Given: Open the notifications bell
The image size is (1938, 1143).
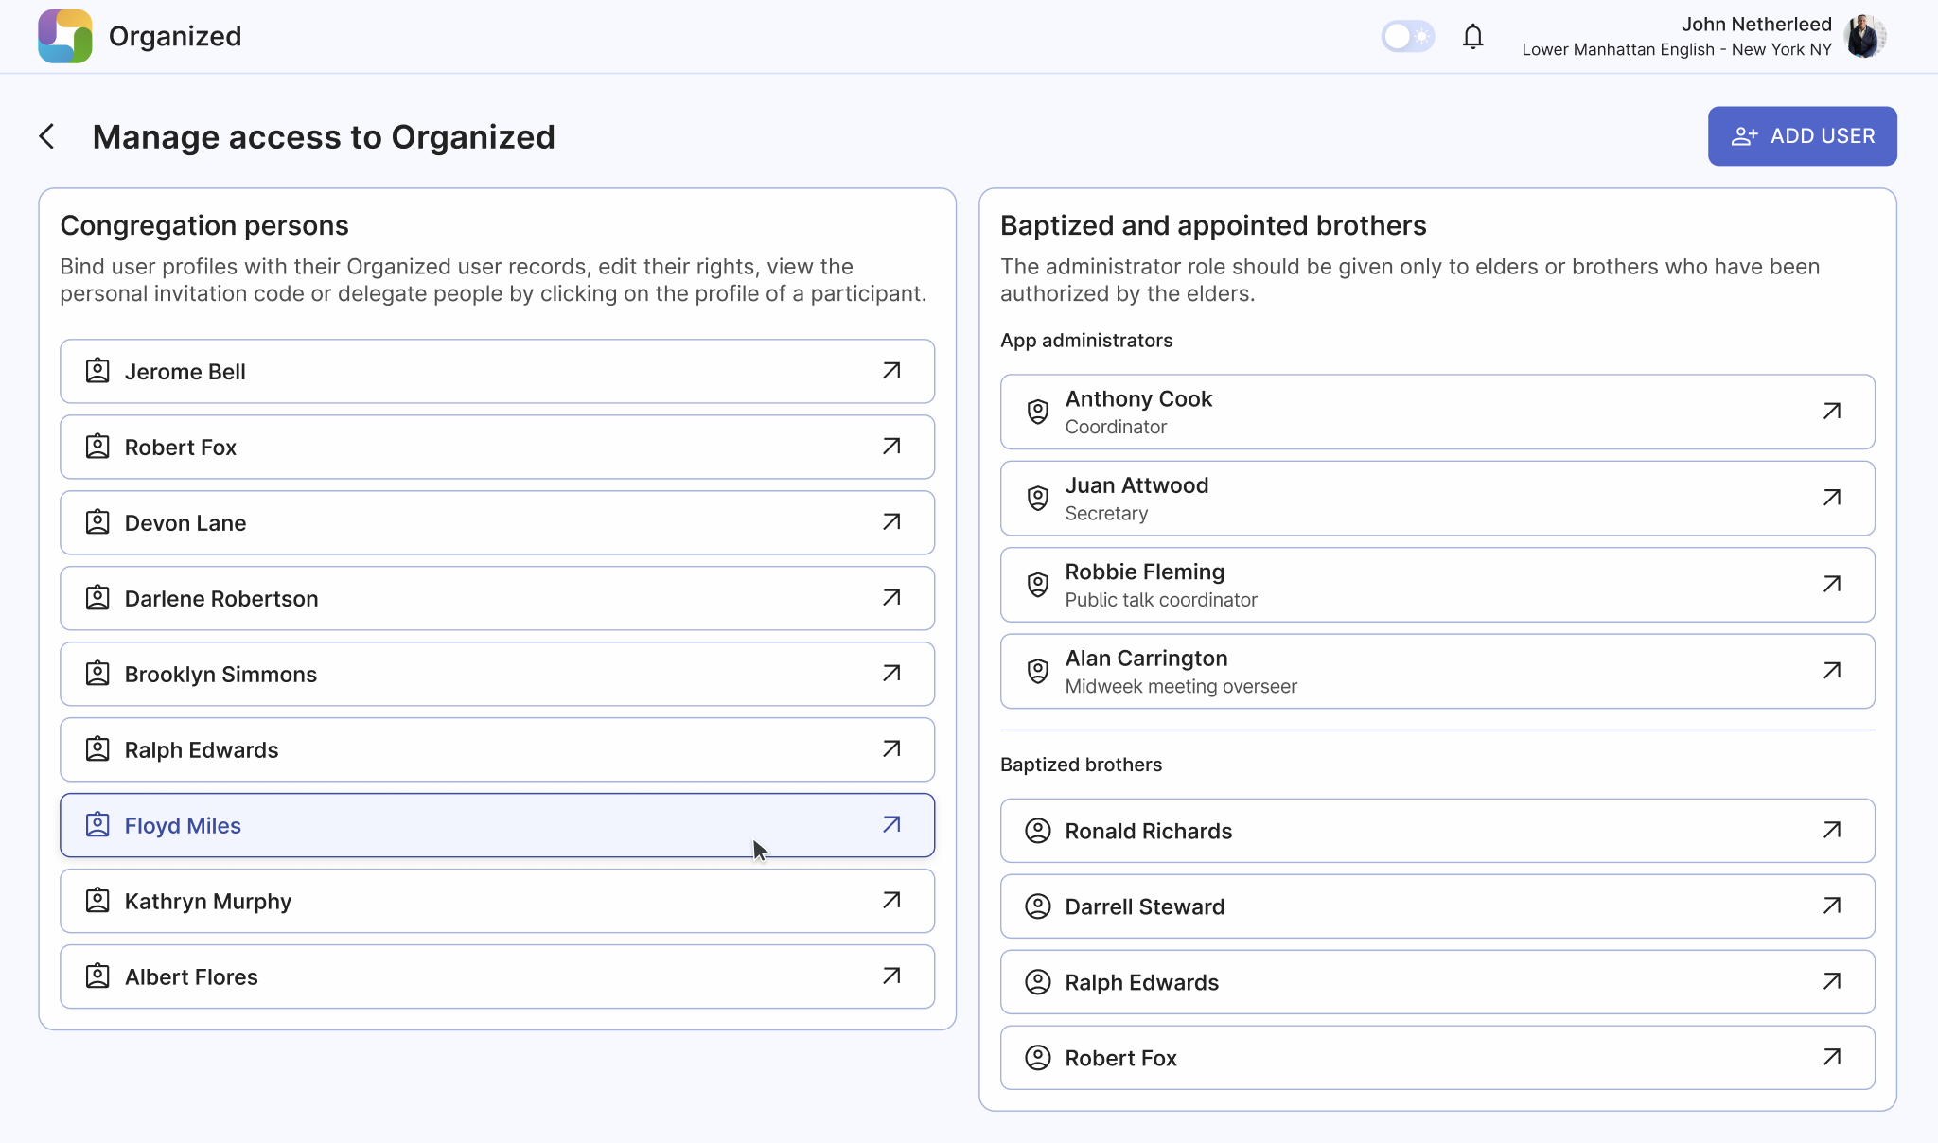Looking at the screenshot, I should [1472, 37].
